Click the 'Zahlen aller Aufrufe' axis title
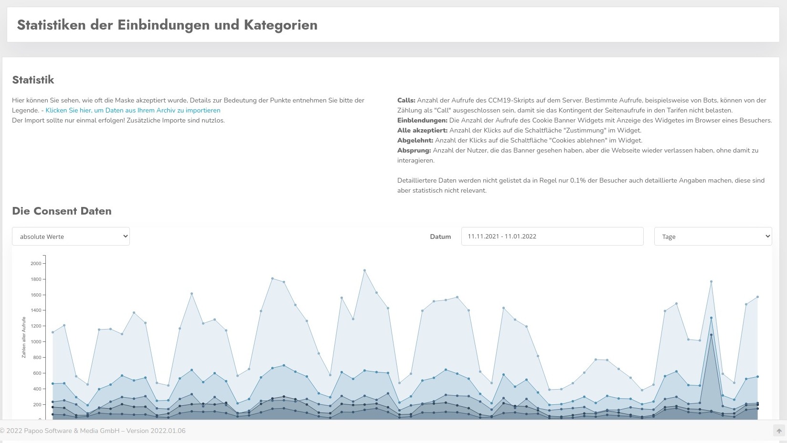Viewport: 787px width, 443px height. [x=24, y=337]
